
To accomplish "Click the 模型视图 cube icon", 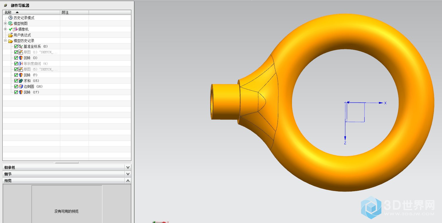I will point(11,23).
